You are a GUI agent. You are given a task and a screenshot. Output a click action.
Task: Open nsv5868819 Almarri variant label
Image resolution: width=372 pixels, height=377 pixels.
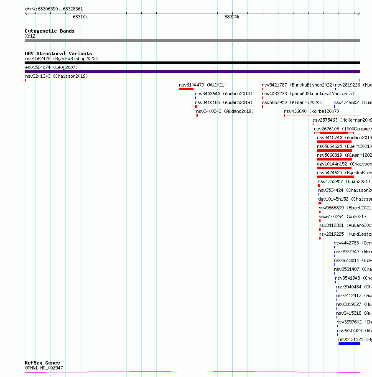(344, 155)
